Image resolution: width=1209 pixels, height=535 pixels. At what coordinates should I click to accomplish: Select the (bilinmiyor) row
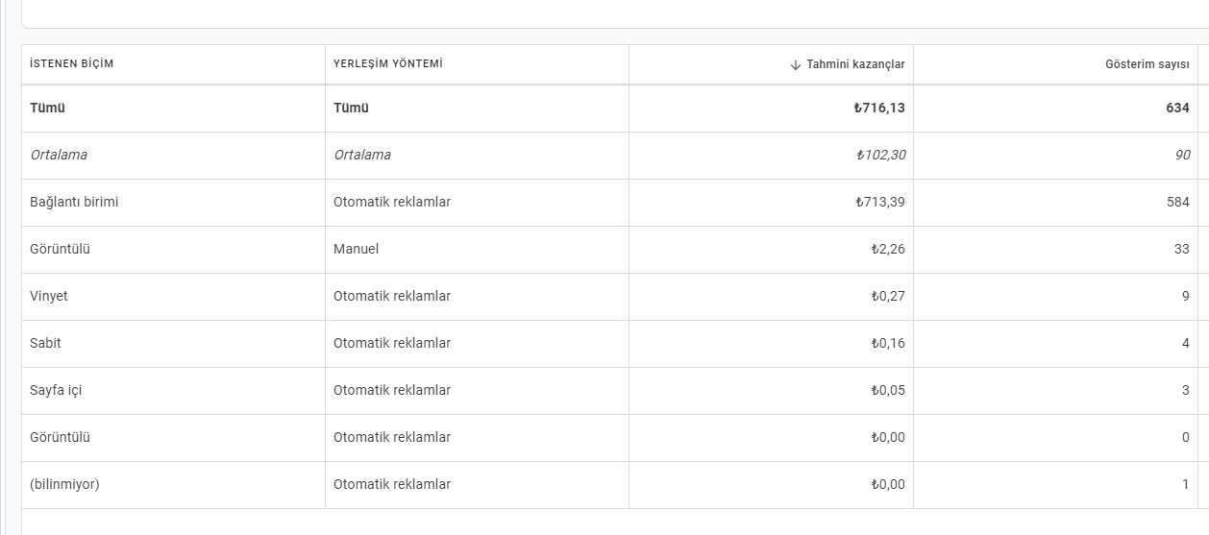(x=614, y=485)
